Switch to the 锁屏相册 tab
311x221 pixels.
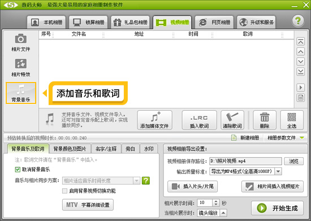(x=88, y=22)
